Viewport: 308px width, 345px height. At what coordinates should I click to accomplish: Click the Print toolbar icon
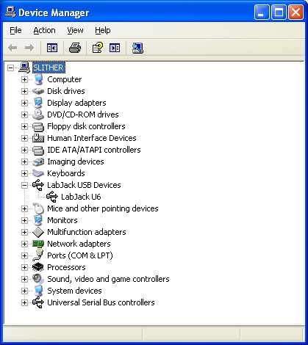point(75,48)
